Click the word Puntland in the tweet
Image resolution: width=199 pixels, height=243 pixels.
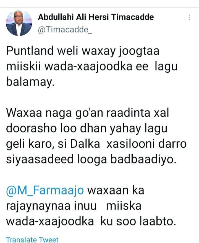(30, 51)
